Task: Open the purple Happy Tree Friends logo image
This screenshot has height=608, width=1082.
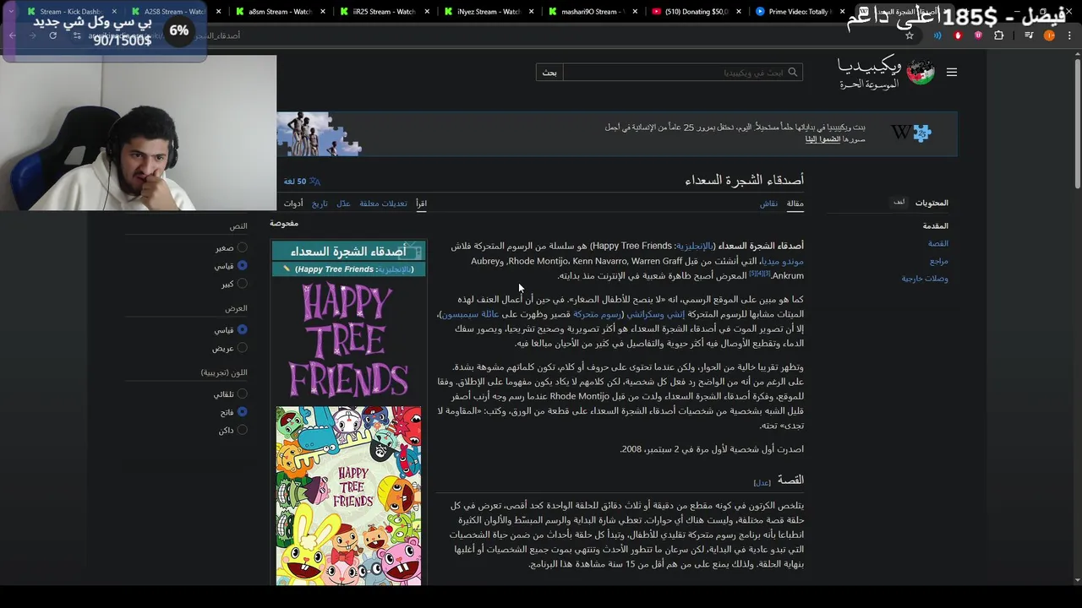Action: (x=348, y=339)
